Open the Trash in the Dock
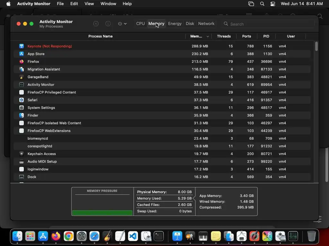Image resolution: width=329 pixels, height=246 pixels. (x=311, y=236)
